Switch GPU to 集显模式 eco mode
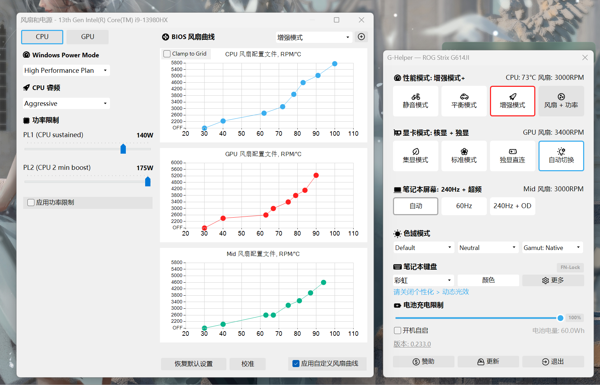 click(415, 156)
